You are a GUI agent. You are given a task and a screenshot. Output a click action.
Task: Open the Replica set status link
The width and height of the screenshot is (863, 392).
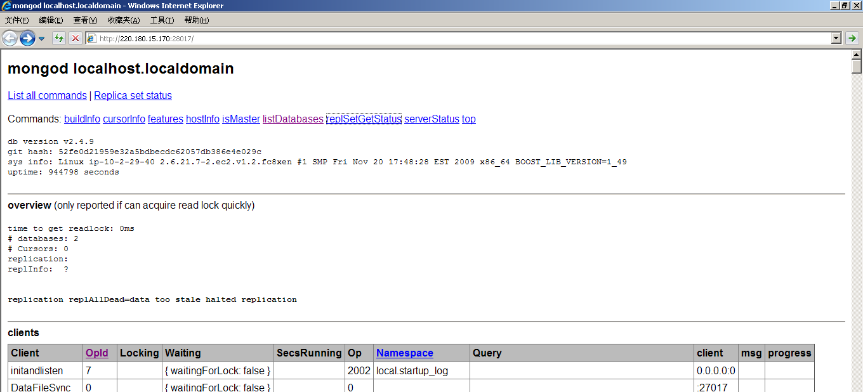coord(133,96)
